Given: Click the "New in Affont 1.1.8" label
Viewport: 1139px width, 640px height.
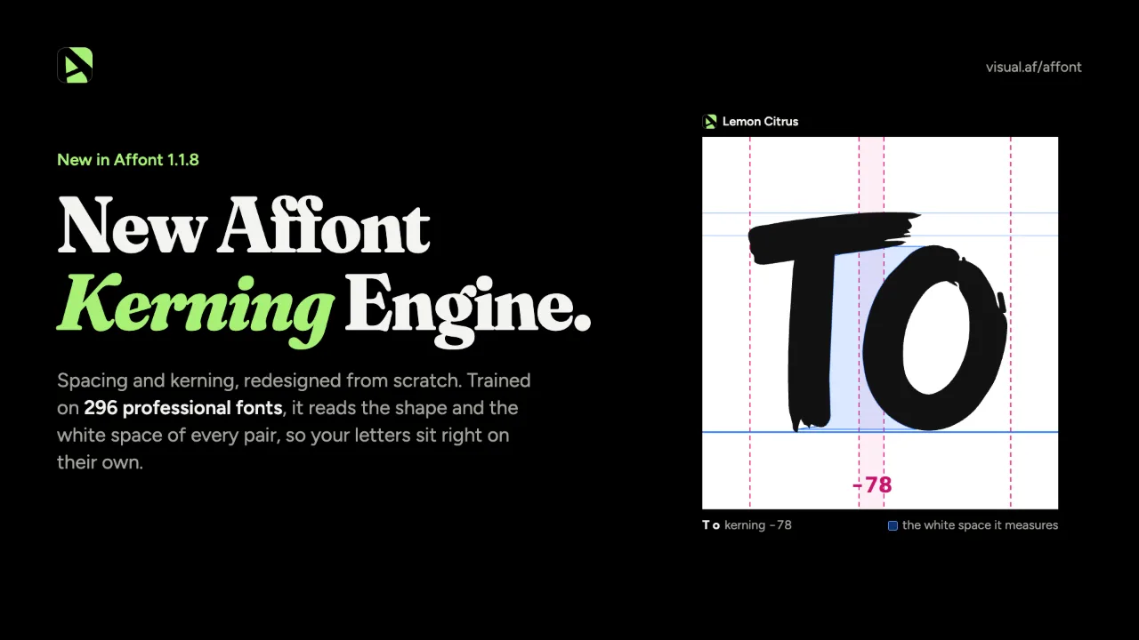Looking at the screenshot, I should tap(128, 160).
